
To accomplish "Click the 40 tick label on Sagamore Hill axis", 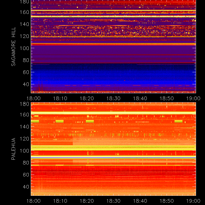I will tap(26, 84).
